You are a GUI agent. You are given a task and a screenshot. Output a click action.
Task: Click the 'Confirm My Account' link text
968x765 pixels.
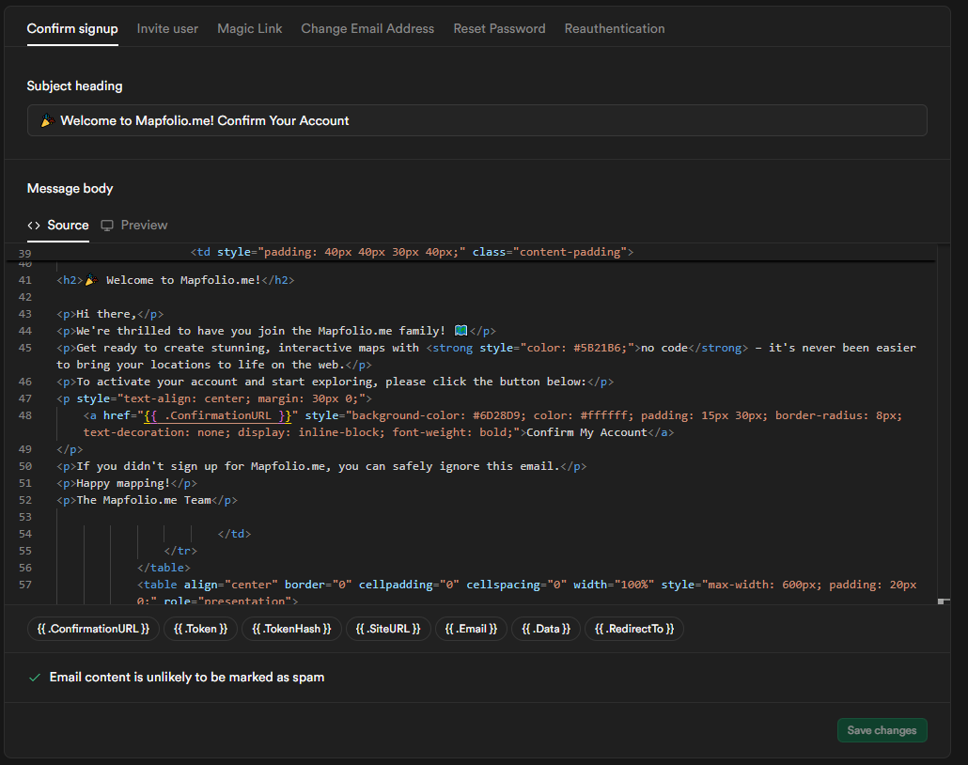pyautogui.click(x=586, y=432)
